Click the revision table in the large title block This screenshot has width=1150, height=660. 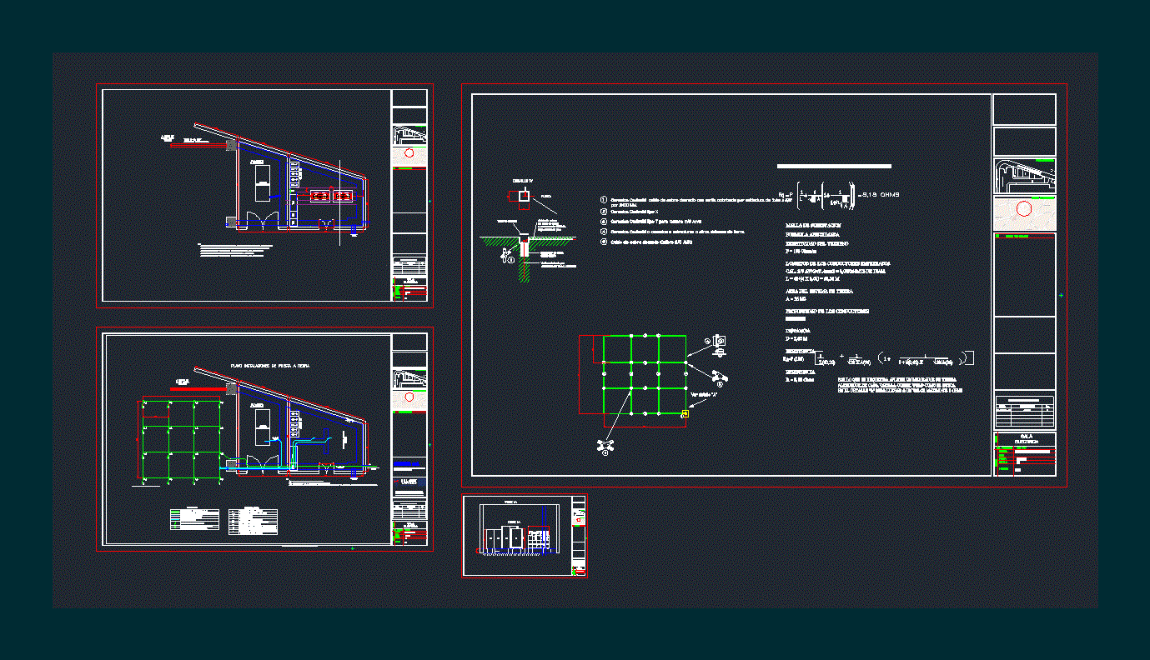[x=1025, y=412]
